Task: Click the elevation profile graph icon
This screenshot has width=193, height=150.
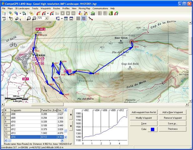Action: point(57,13)
